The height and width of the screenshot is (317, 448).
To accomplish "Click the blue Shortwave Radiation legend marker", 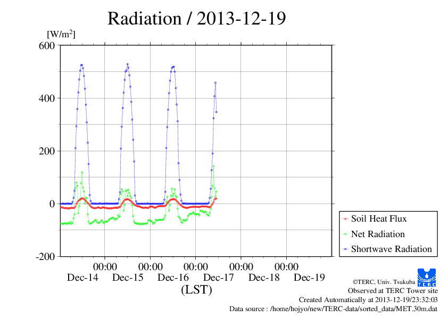I will click(x=345, y=249).
